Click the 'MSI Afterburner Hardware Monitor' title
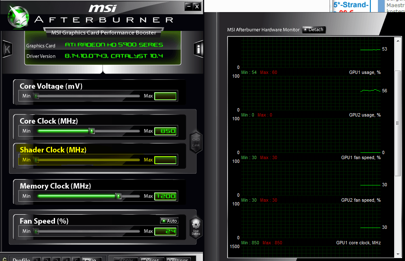This screenshot has width=405, height=261. tap(263, 30)
